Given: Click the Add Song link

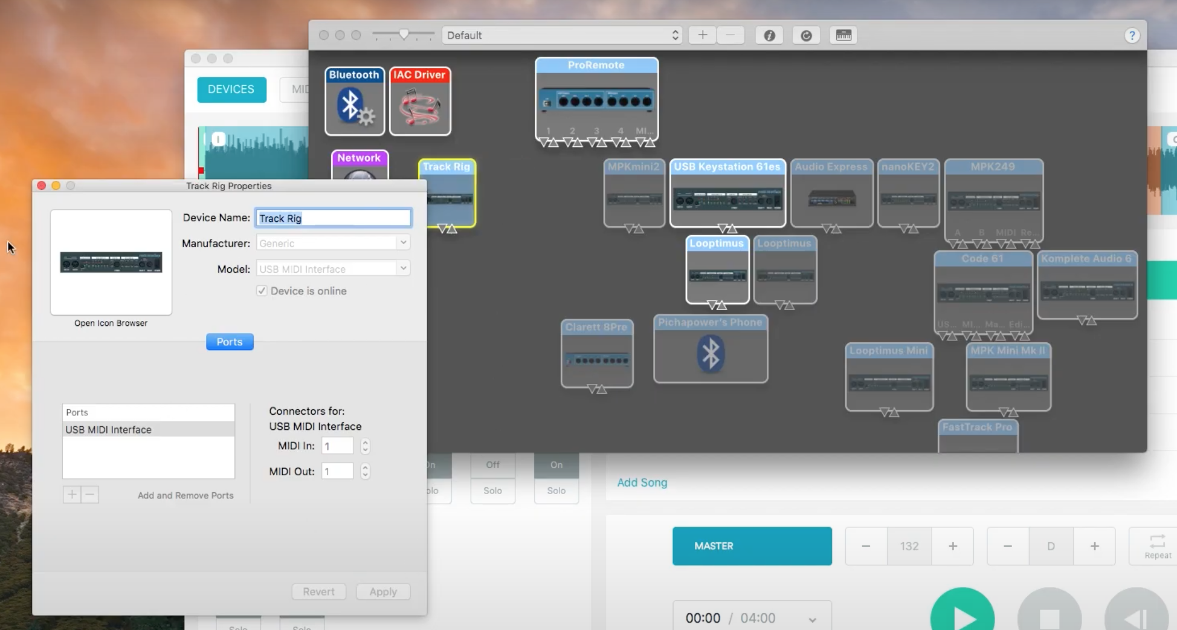Looking at the screenshot, I should pyautogui.click(x=642, y=482).
